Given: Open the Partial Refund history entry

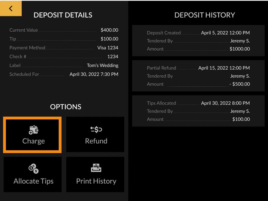Looking at the screenshot, I should 198,76.
